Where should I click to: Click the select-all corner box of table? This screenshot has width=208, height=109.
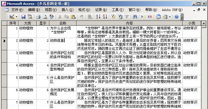(4, 23)
